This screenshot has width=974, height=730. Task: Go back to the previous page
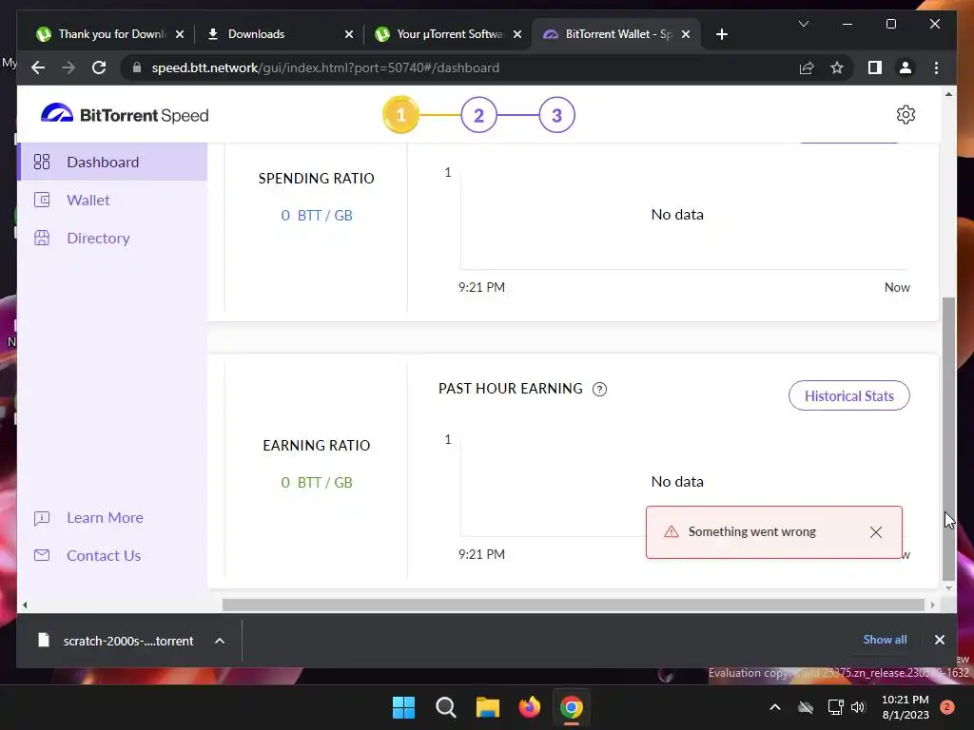(38, 67)
